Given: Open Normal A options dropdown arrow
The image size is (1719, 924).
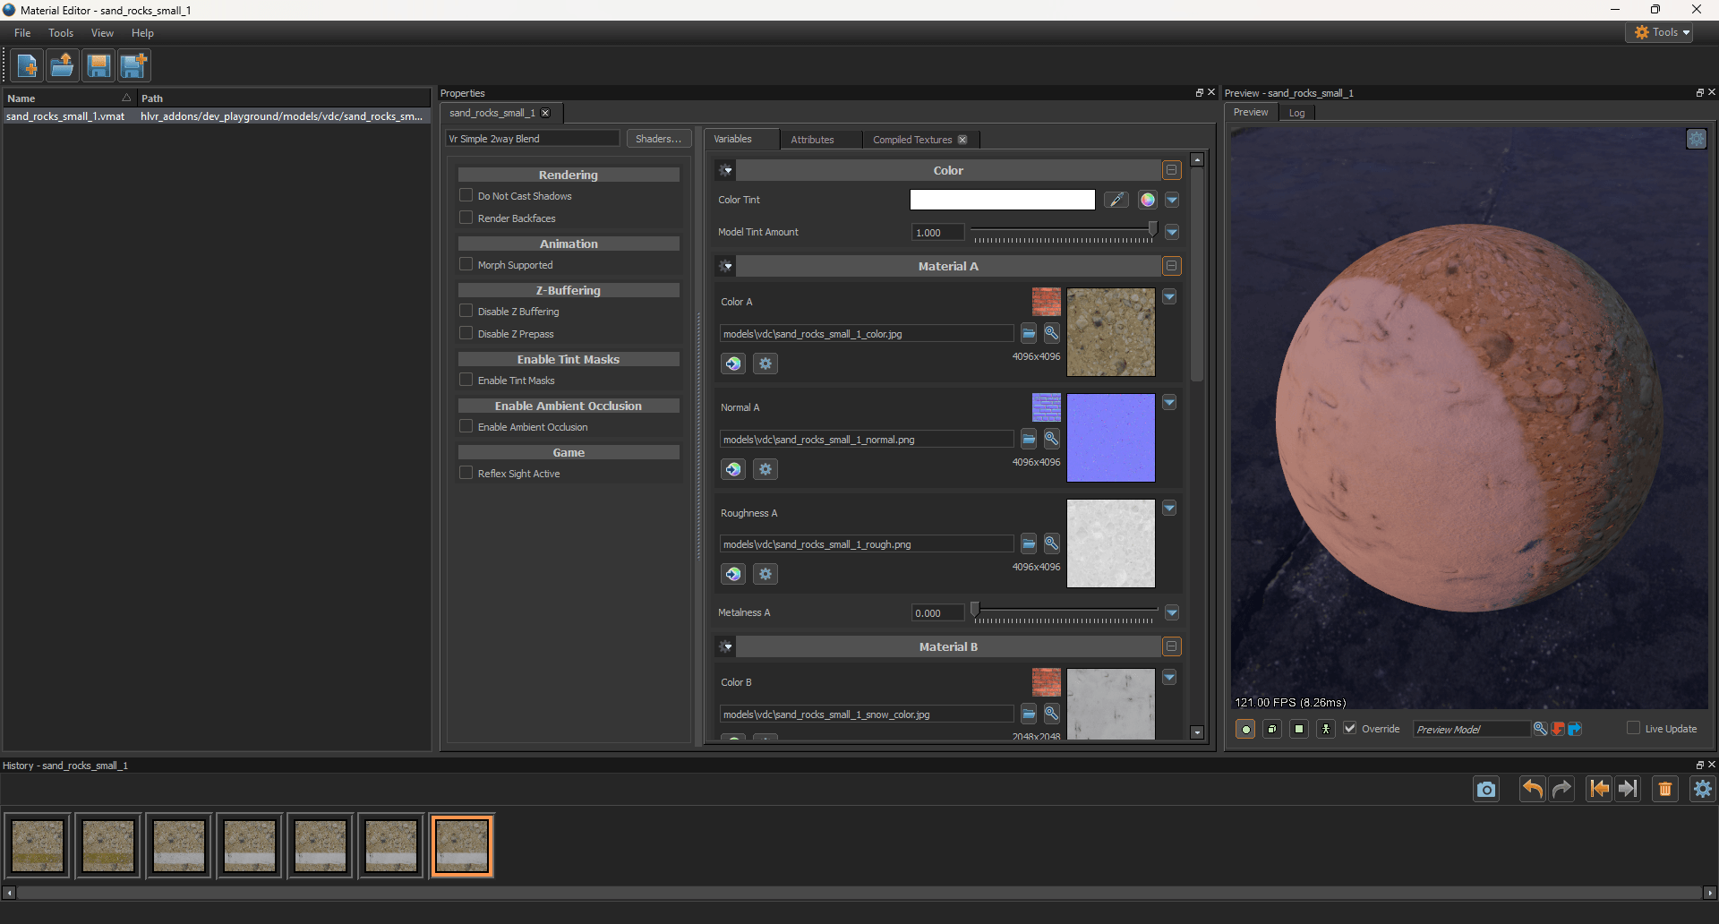Looking at the screenshot, I should click(1169, 403).
